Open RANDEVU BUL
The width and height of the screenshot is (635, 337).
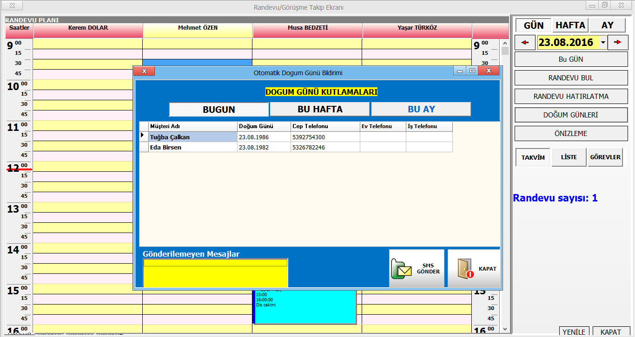click(x=571, y=78)
